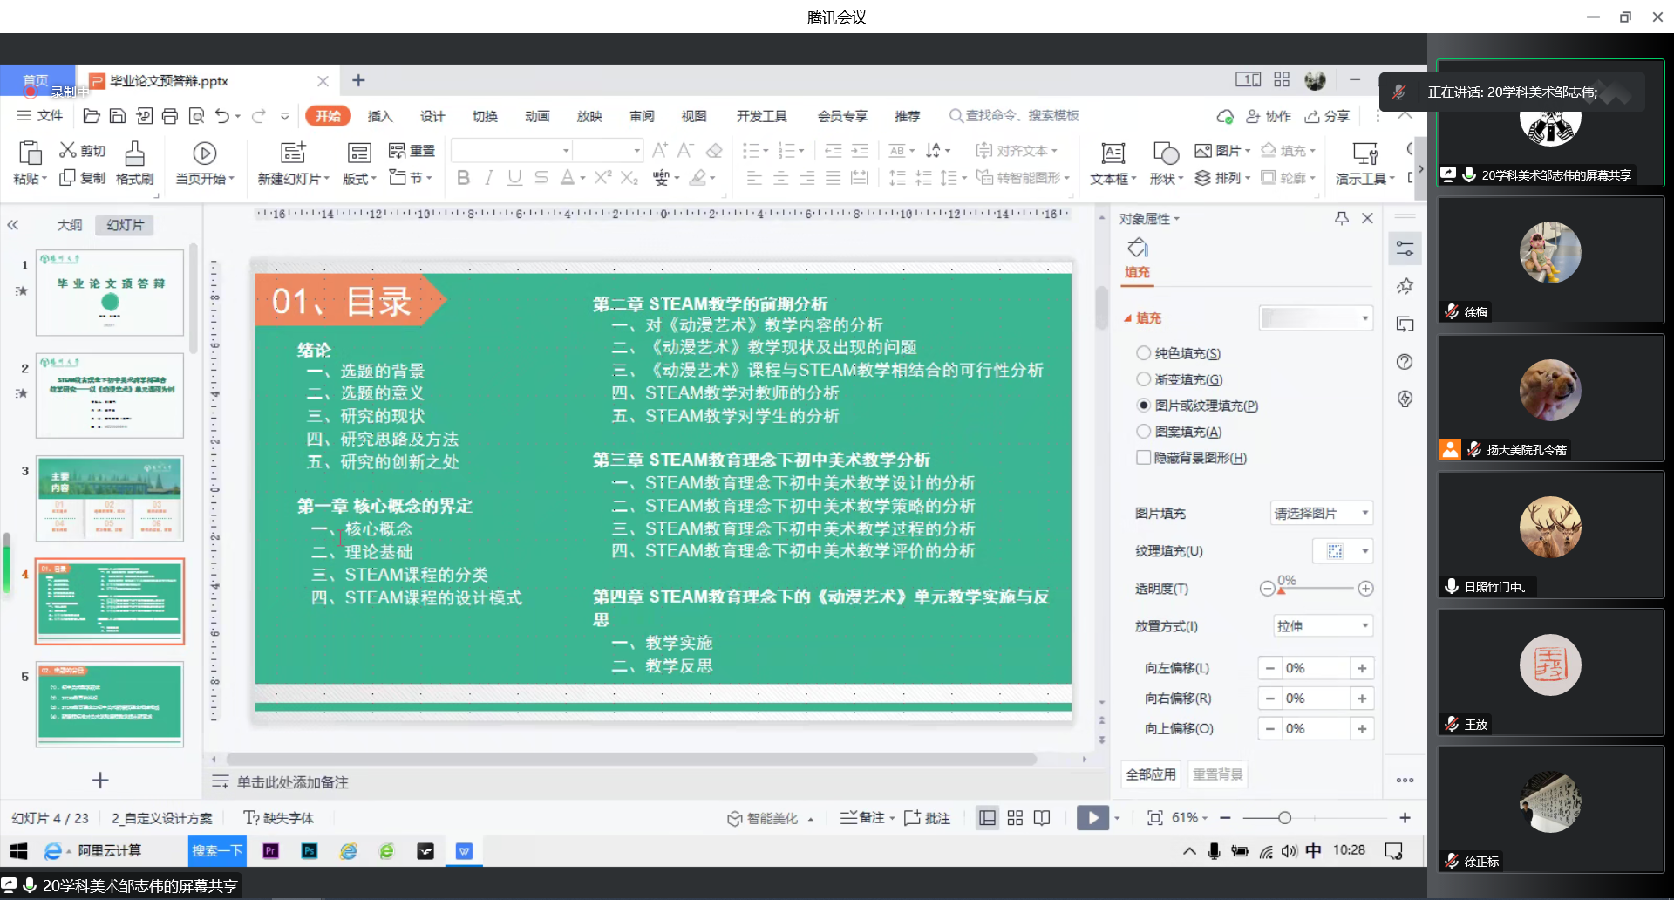Click the Format Painter (格式刷) icon

134,153
